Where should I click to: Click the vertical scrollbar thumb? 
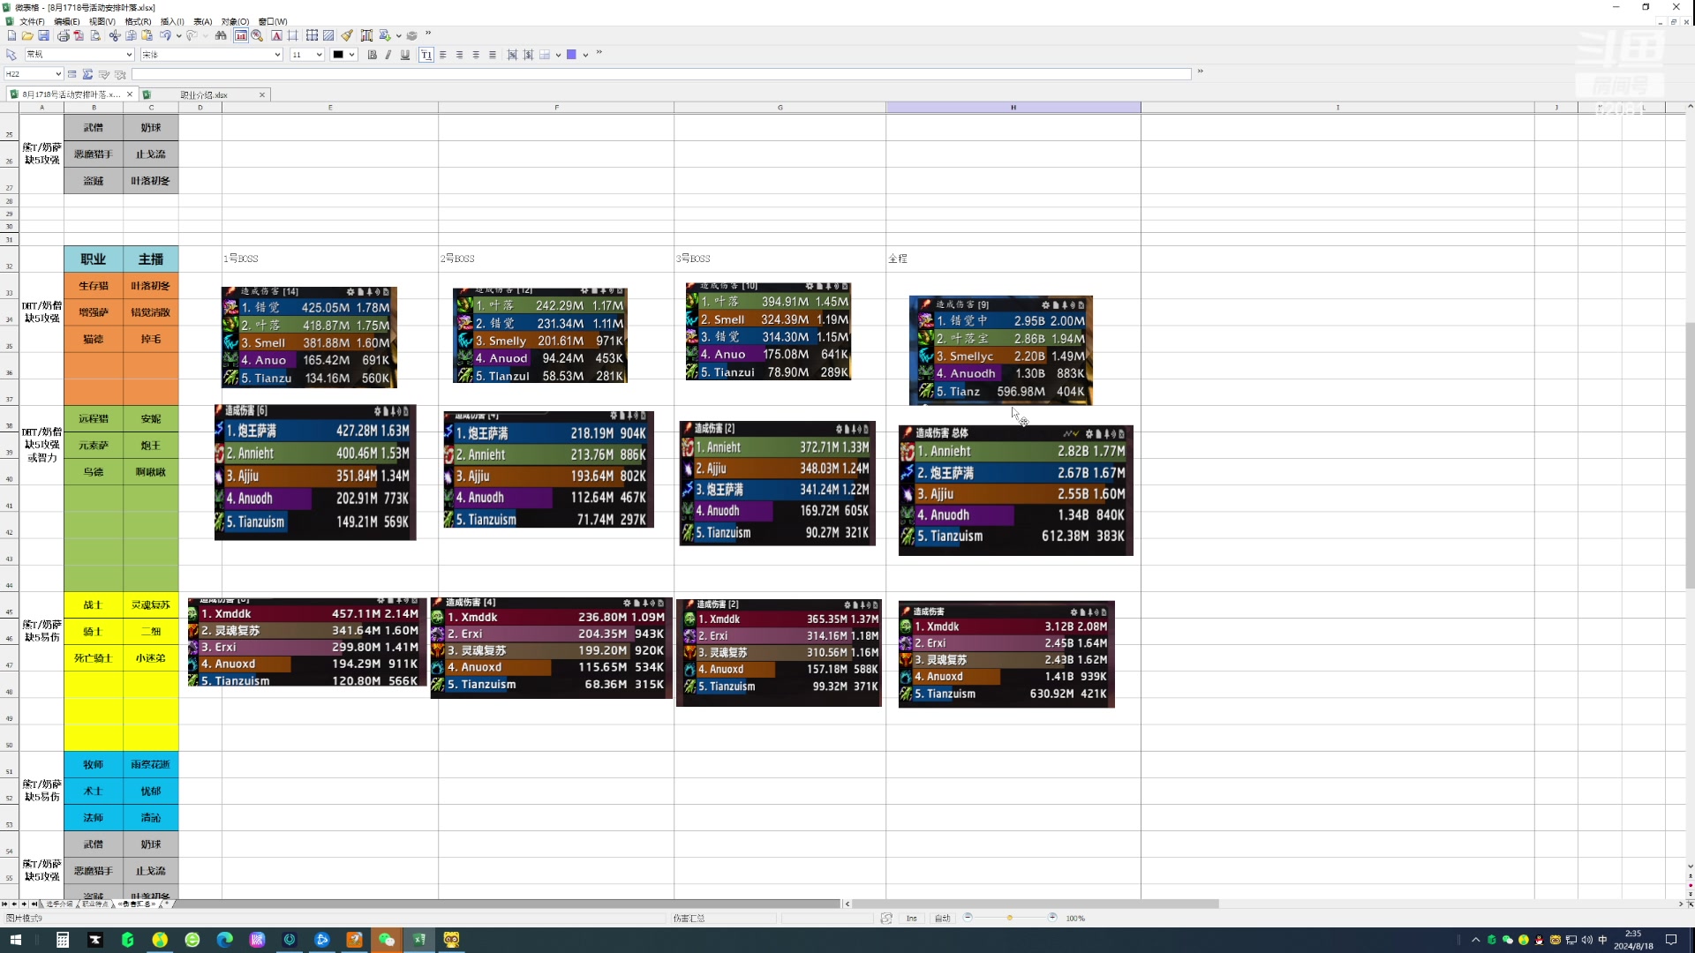pyautogui.click(x=1690, y=454)
